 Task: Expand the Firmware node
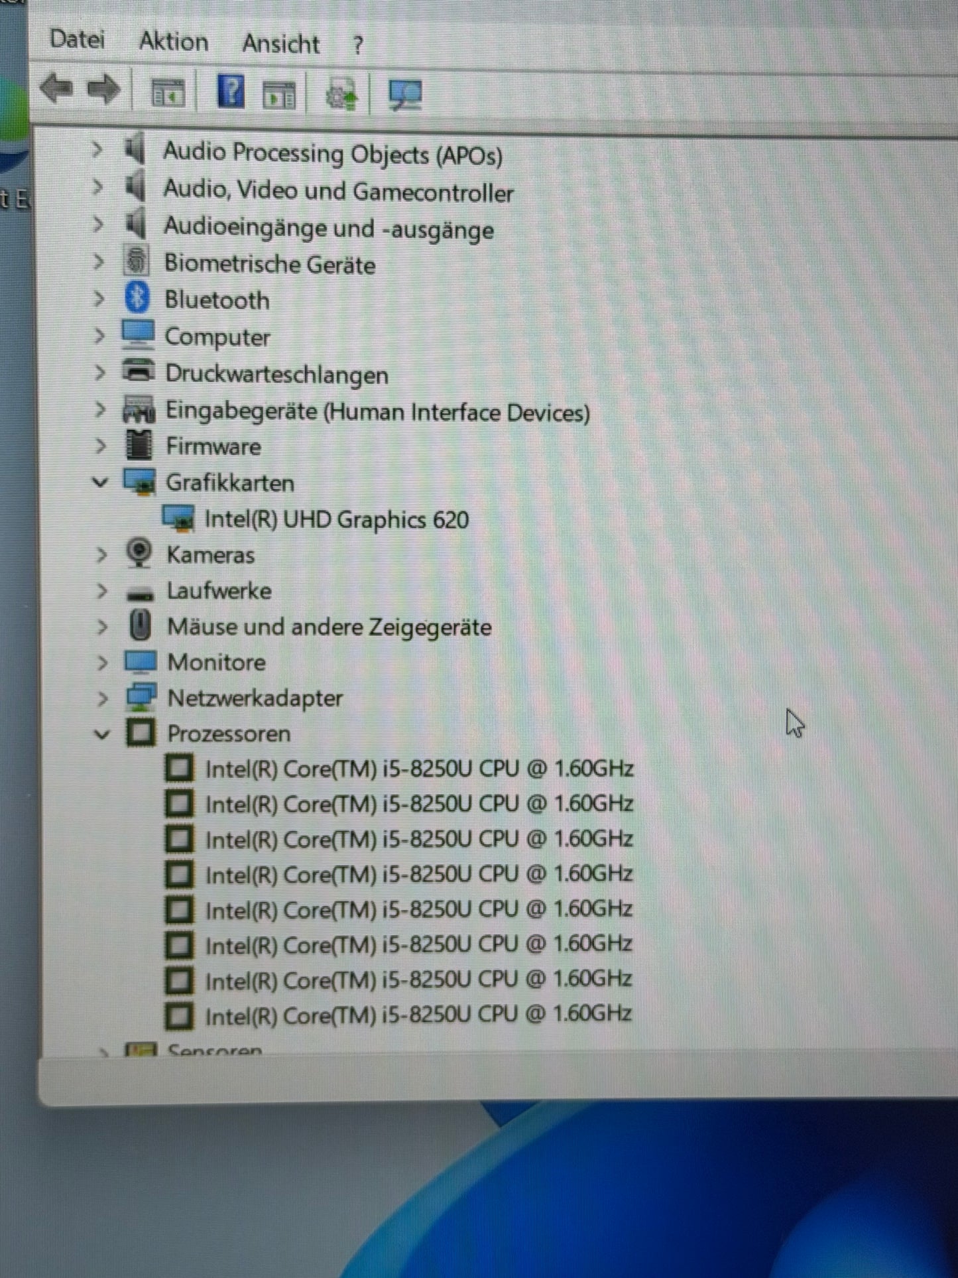[101, 446]
